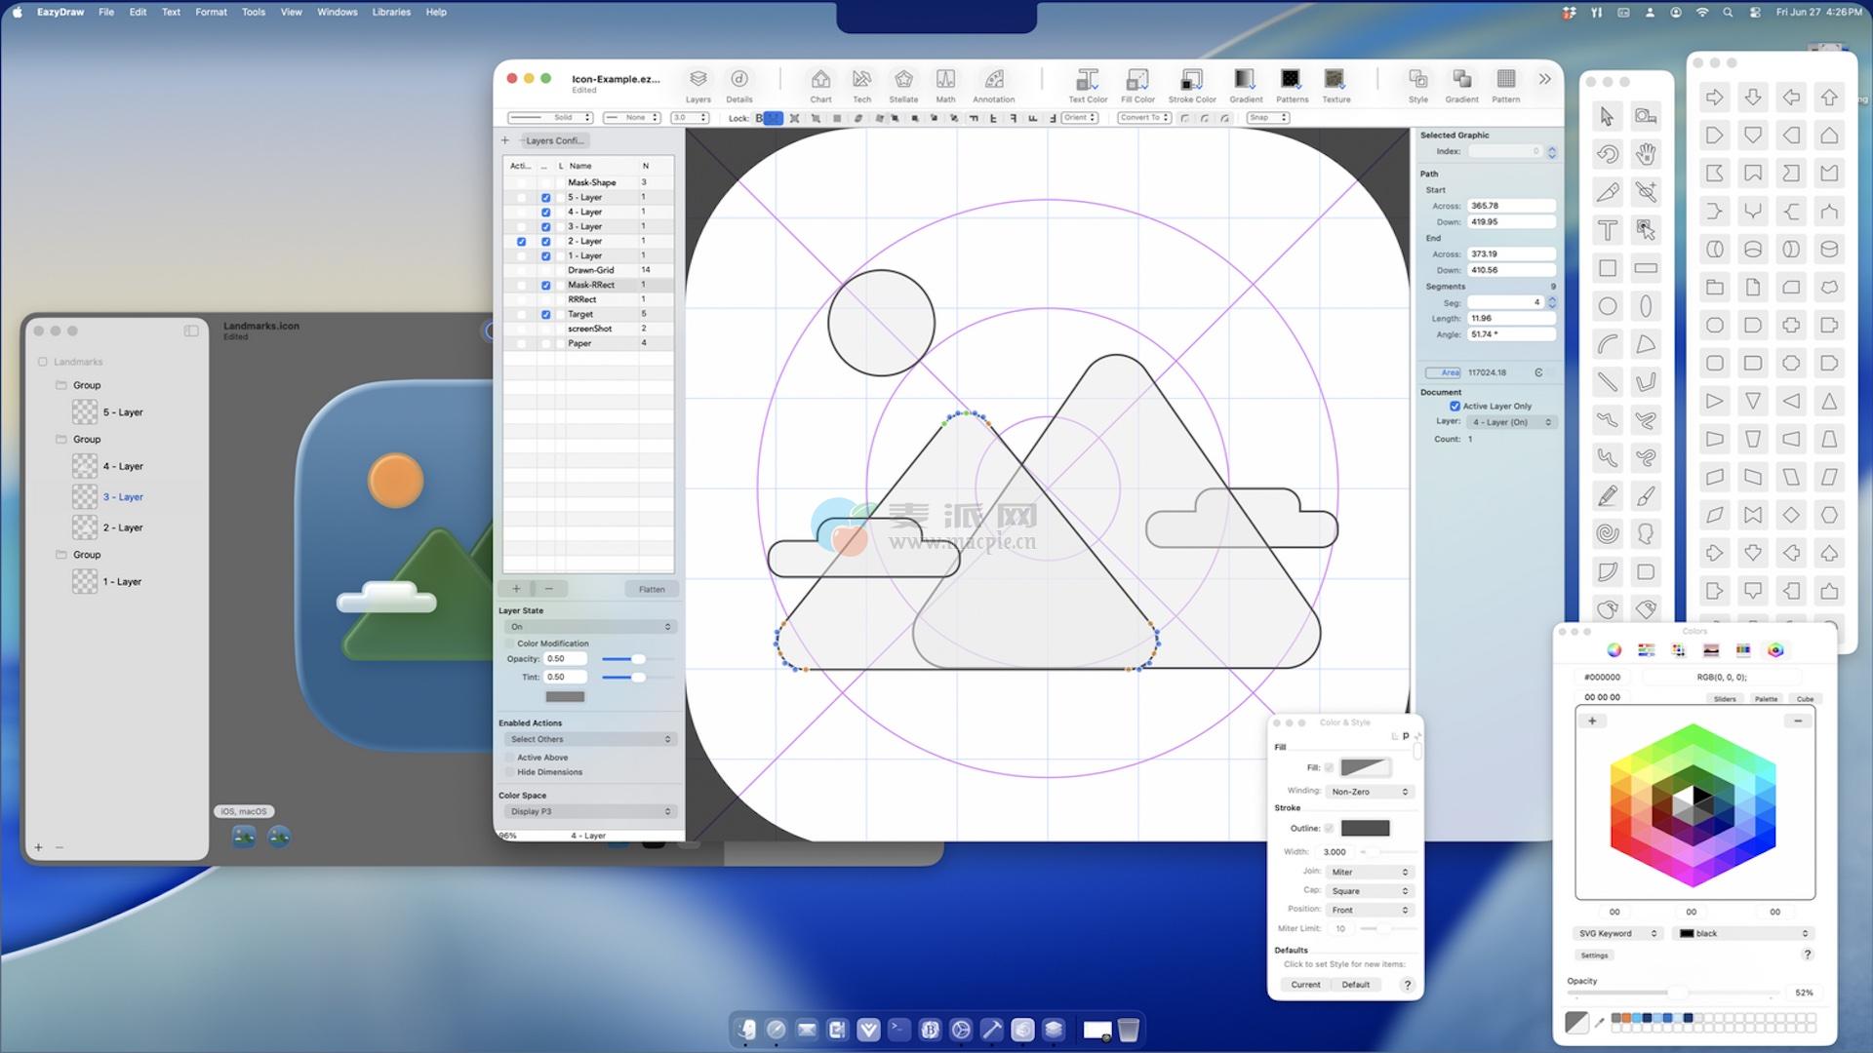Open the Texture toolbar icon
This screenshot has height=1053, width=1873.
pyautogui.click(x=1335, y=80)
